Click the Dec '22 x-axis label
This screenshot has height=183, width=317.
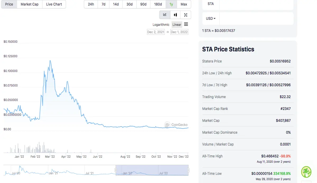point(183,157)
